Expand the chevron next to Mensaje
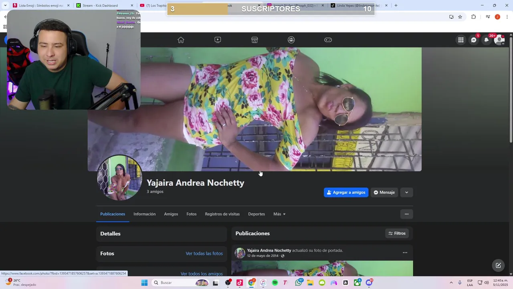The width and height of the screenshot is (513, 289). (x=406, y=192)
